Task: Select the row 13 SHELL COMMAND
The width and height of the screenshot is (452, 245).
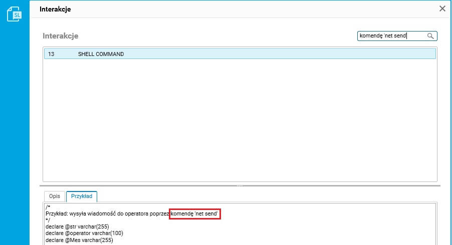Action: click(240, 54)
